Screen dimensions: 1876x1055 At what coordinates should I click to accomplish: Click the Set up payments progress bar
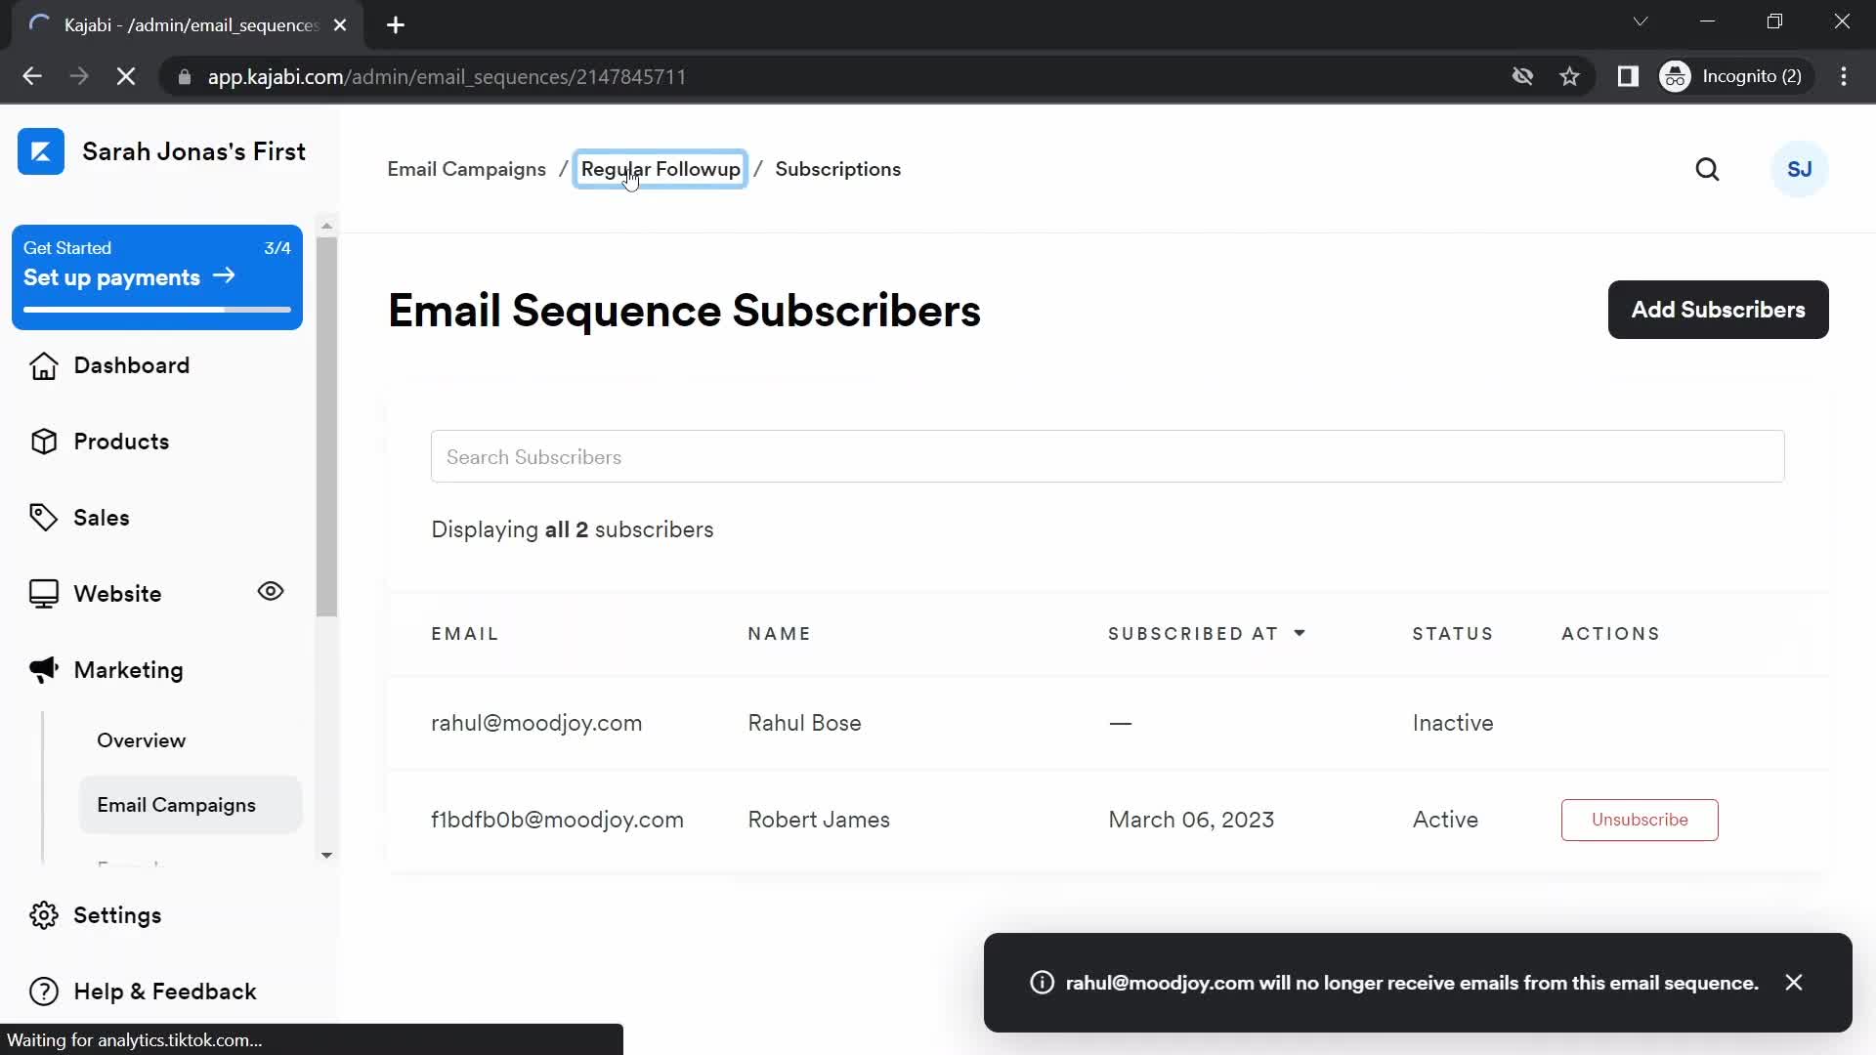pos(157,307)
